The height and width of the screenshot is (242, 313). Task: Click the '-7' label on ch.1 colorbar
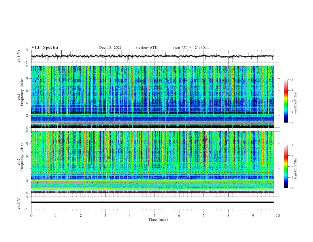coord(291,123)
